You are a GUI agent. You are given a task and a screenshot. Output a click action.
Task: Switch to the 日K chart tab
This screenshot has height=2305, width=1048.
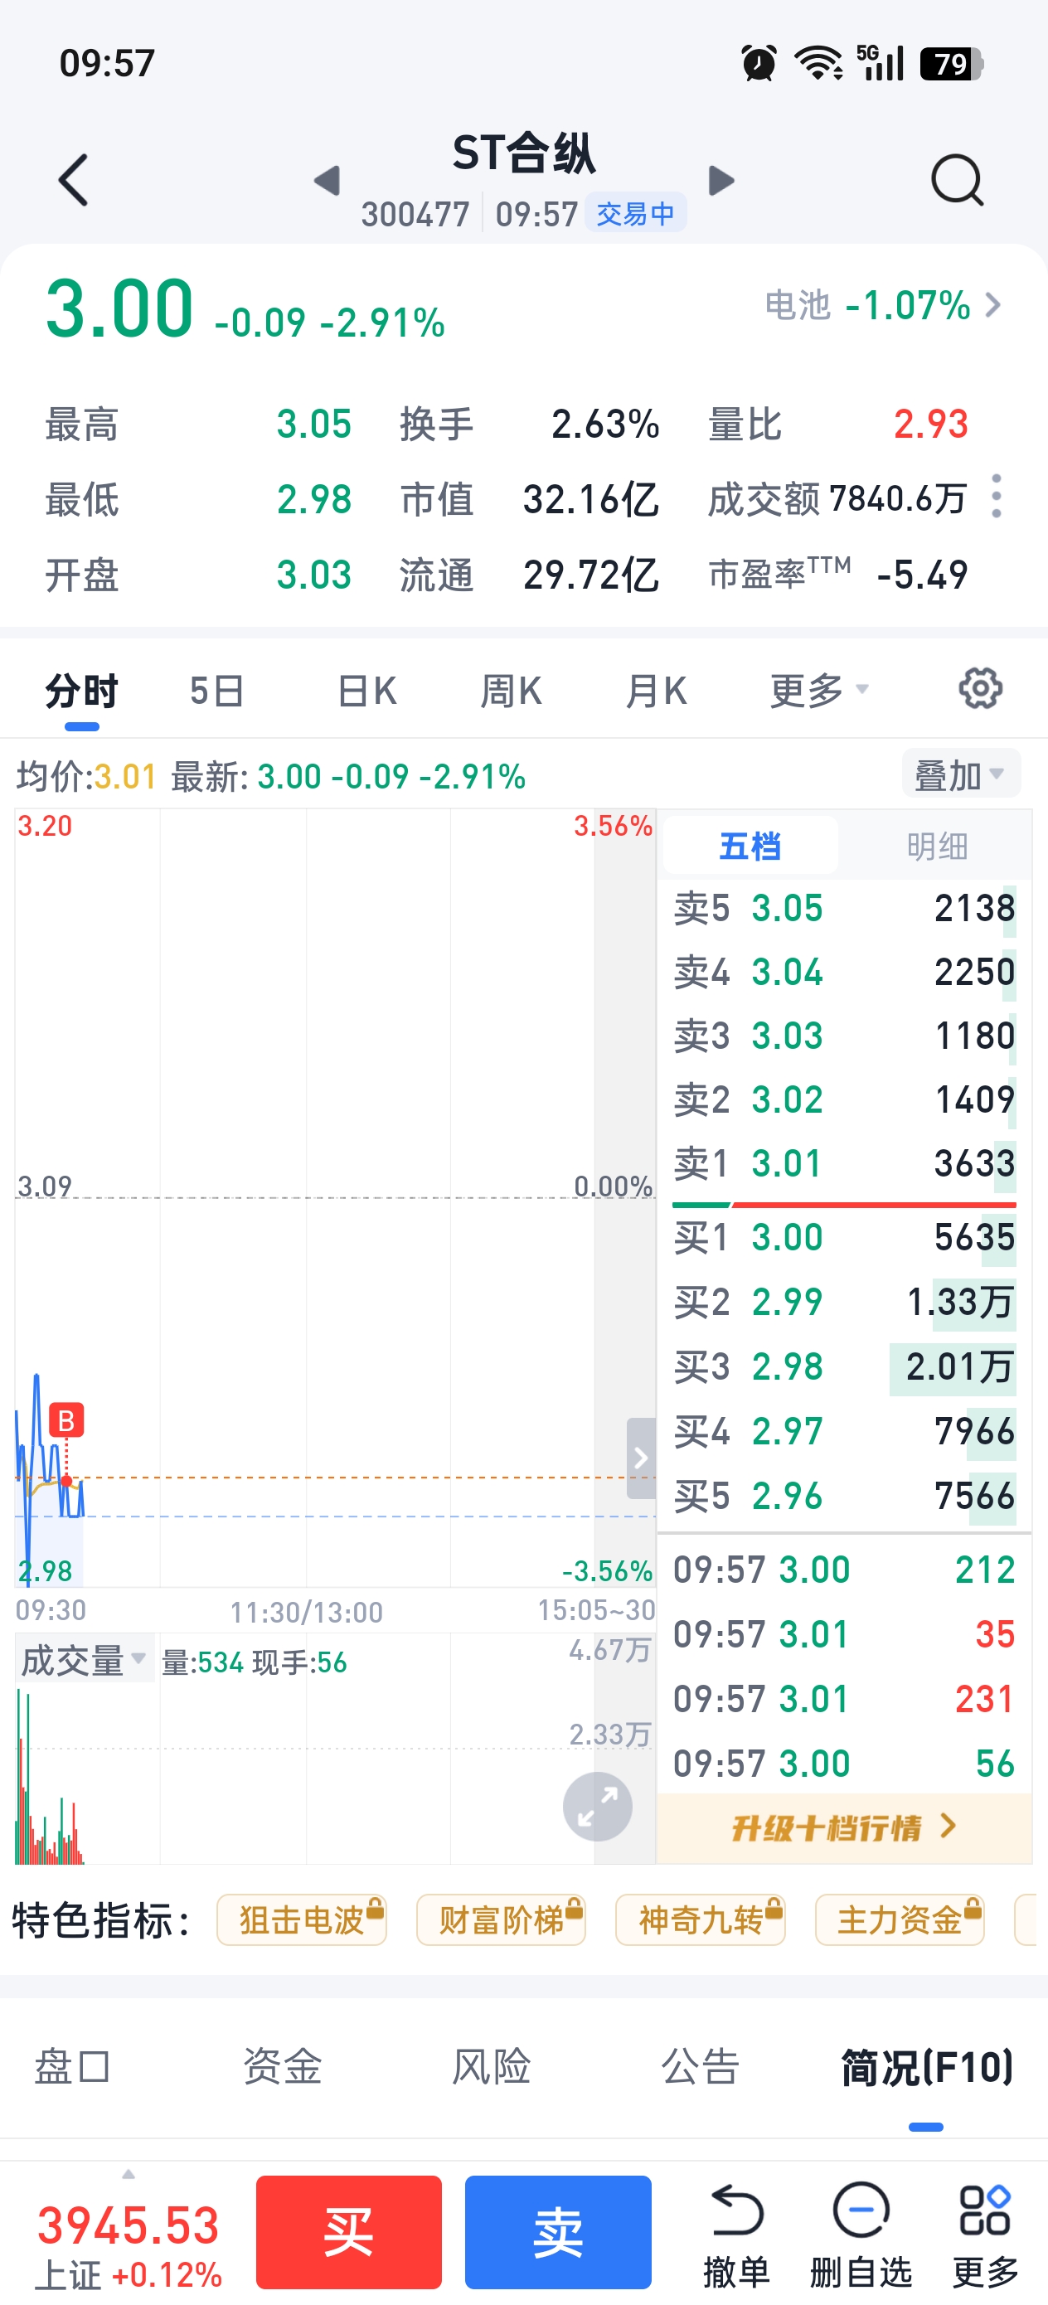[x=367, y=691]
